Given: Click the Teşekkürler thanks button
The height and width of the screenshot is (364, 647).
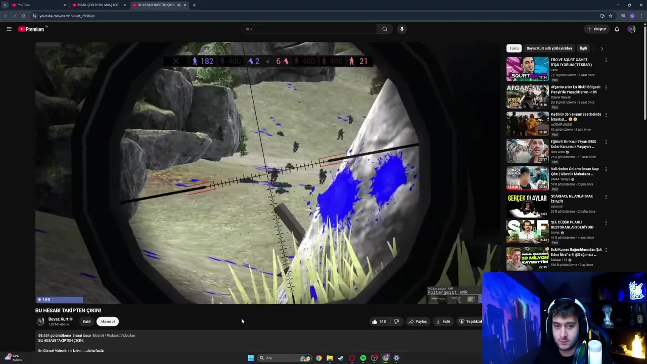Looking at the screenshot, I should [470, 322].
